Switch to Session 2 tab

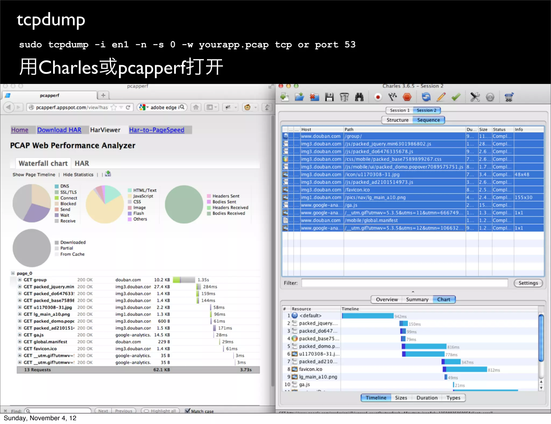point(427,110)
